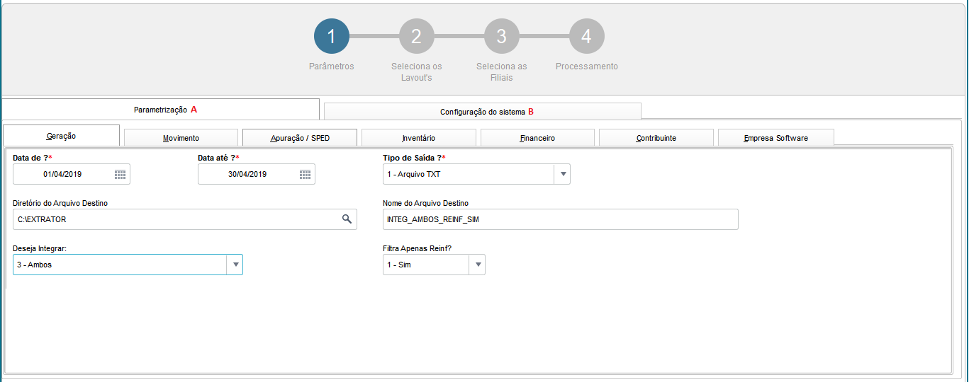
Task: Open the Empresa Software tab
Action: click(x=775, y=138)
